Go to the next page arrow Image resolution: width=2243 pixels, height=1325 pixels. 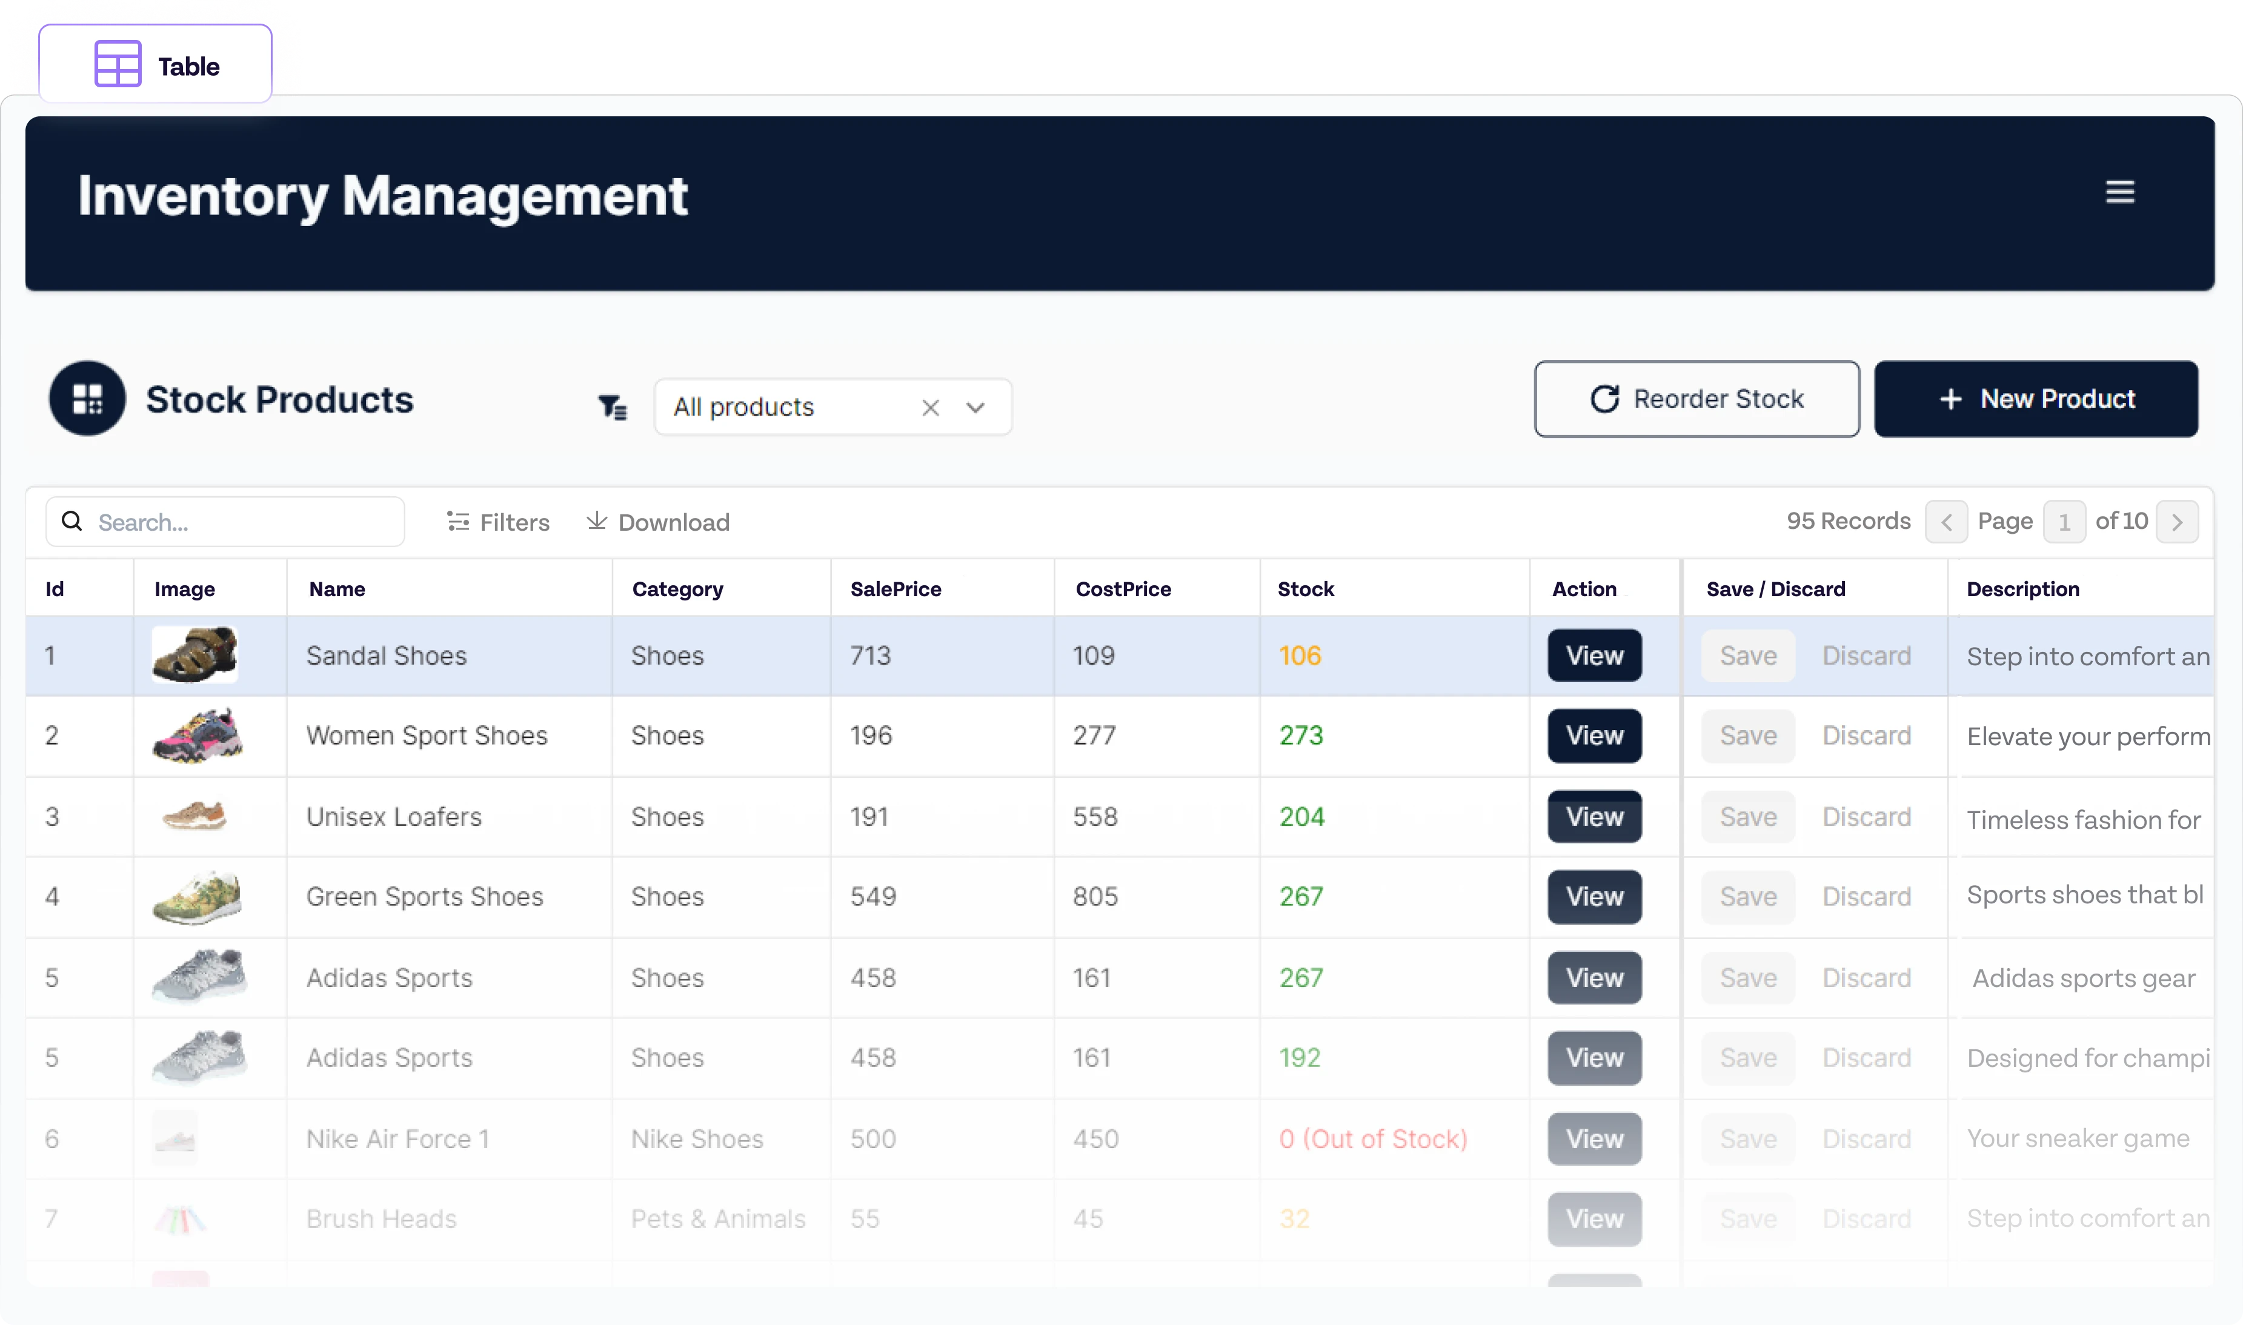[x=2176, y=522]
